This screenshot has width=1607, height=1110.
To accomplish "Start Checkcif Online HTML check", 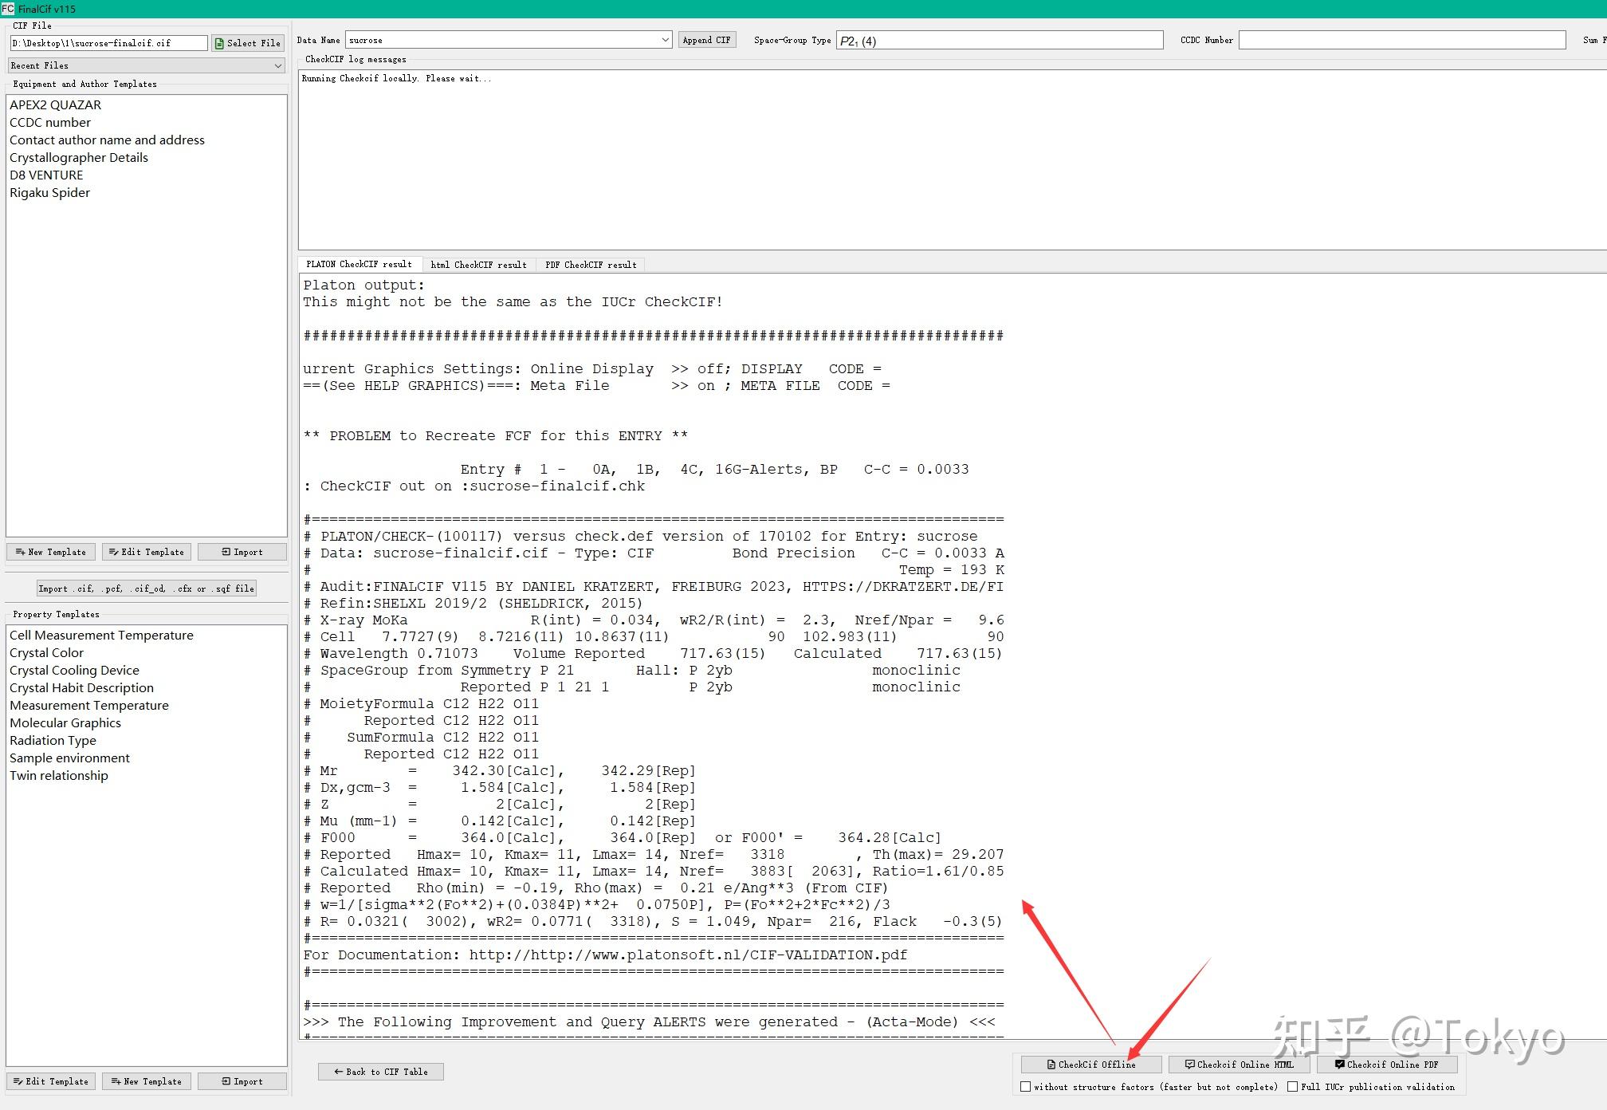I will click(x=1238, y=1065).
